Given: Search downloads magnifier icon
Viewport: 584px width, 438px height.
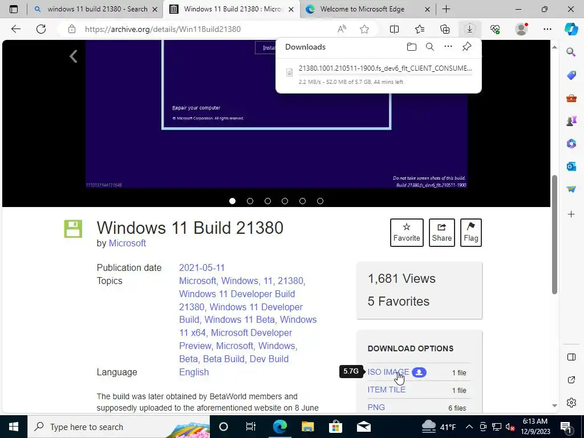Looking at the screenshot, I should [x=430, y=47].
